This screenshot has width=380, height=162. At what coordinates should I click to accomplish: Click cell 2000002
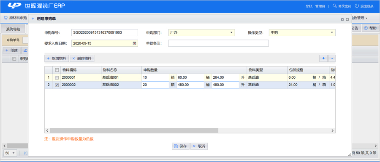81,85
